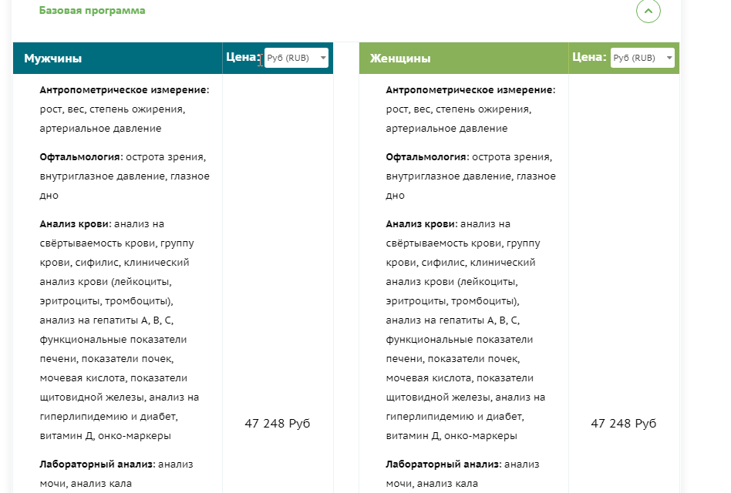Viewport: 731px width, 493px height.
Task: Click the Базовая программа heading
Action: [x=92, y=10]
